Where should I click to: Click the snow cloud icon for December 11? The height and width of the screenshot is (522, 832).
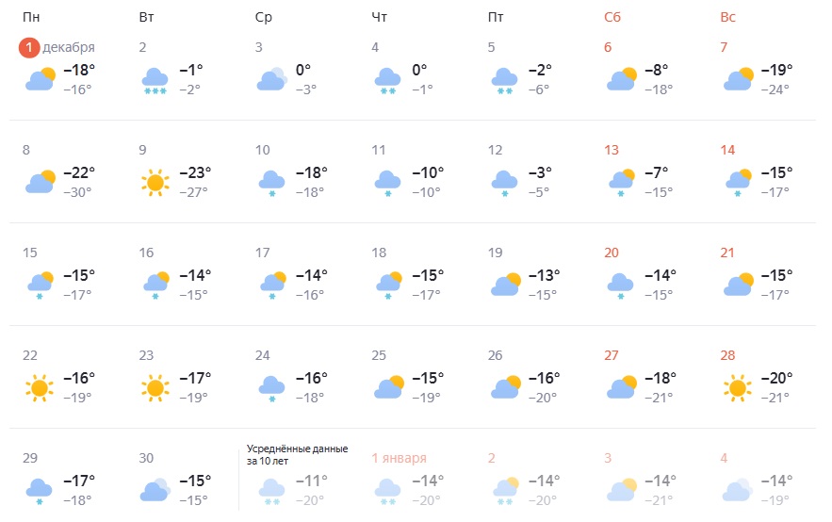[388, 182]
